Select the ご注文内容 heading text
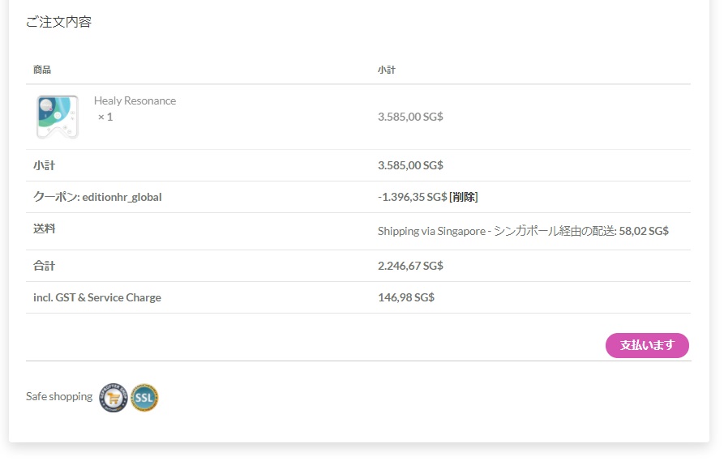This screenshot has height=461, width=724. pos(58,22)
